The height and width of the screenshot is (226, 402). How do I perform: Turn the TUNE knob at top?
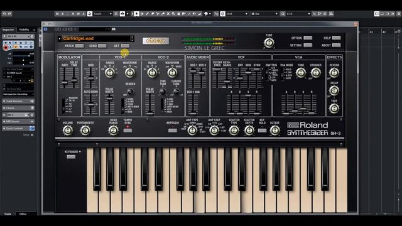[x=269, y=43]
